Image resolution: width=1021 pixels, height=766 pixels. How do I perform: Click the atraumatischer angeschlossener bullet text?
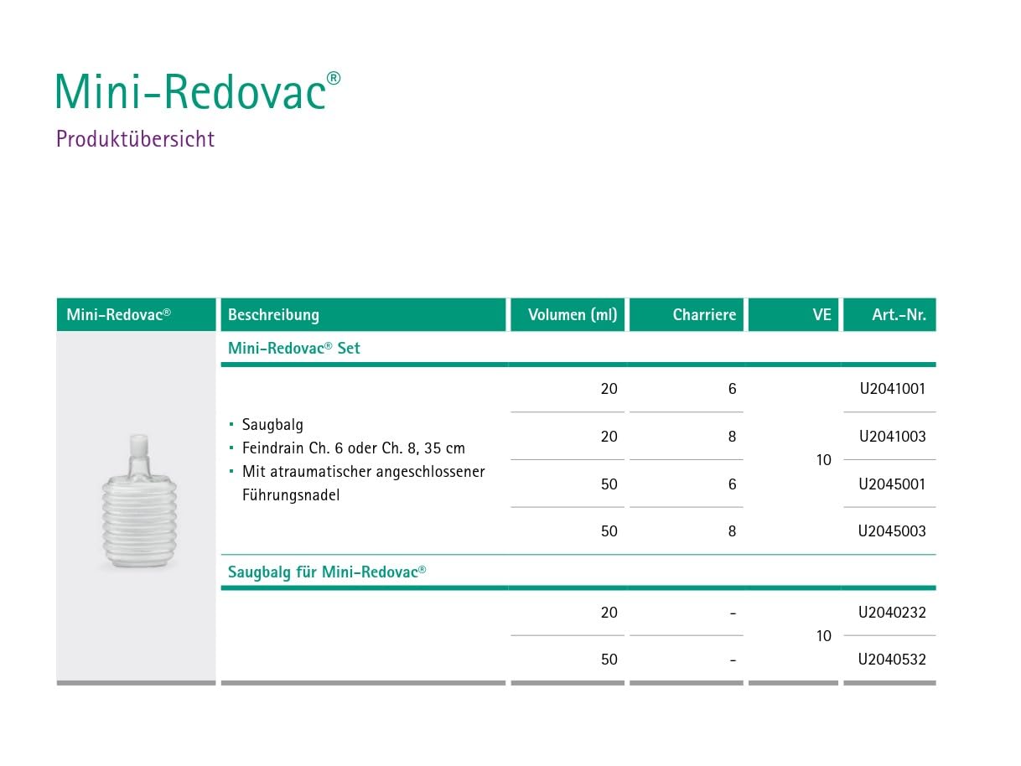[x=364, y=472]
